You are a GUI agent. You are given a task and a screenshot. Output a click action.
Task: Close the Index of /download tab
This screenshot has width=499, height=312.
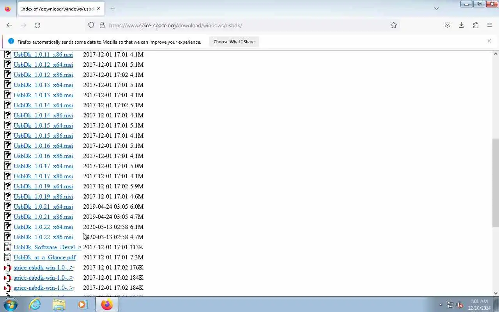coord(98,9)
